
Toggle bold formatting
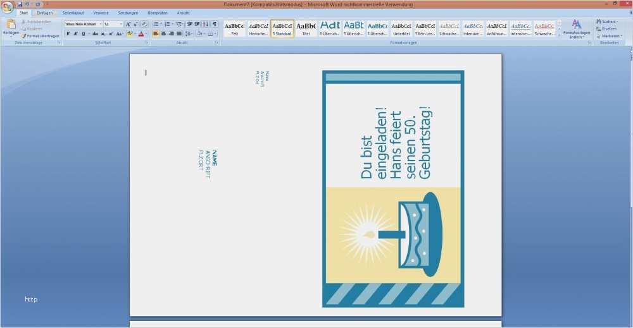pyautogui.click(x=68, y=33)
